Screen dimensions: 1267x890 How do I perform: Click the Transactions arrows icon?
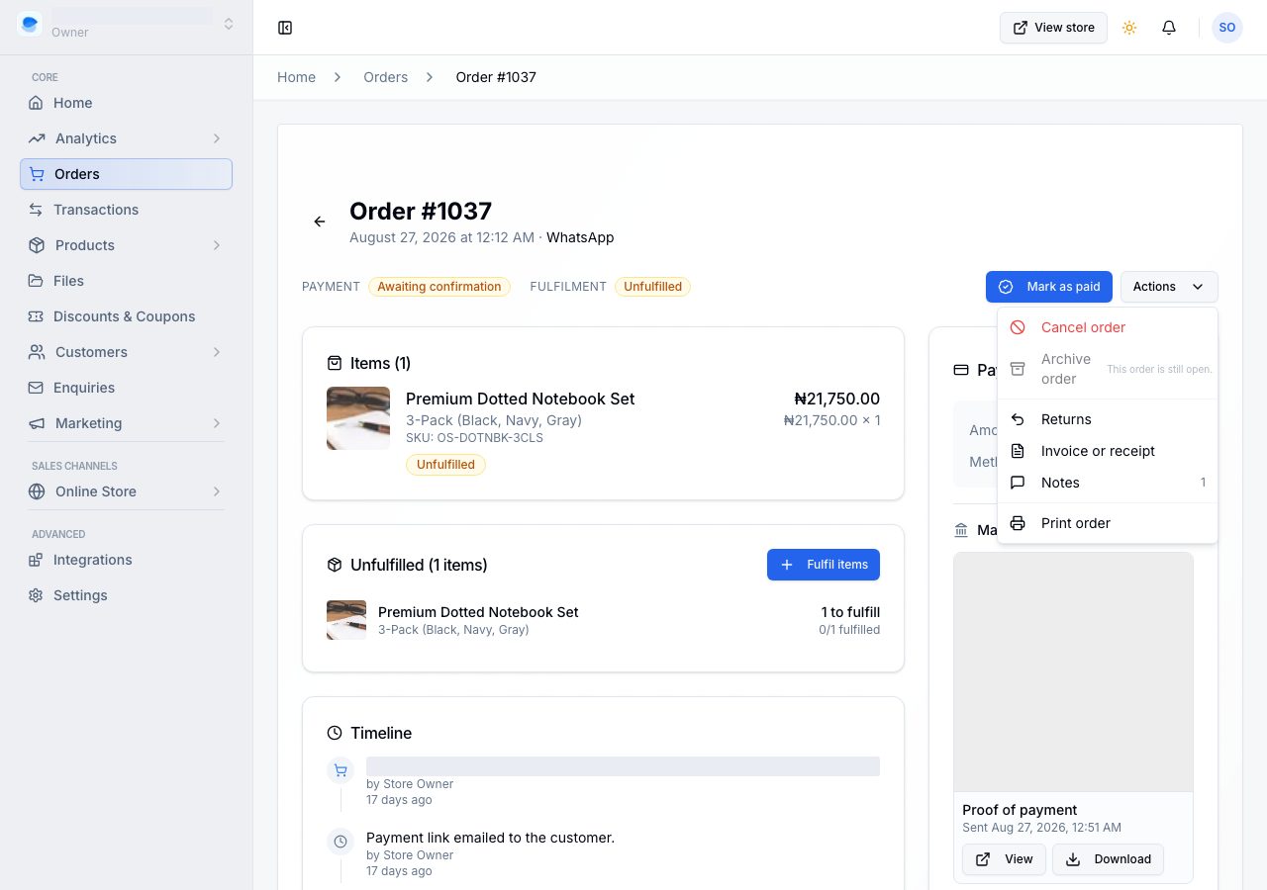tap(36, 210)
